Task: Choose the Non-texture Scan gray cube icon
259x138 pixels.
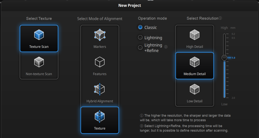Action: pos(39,62)
